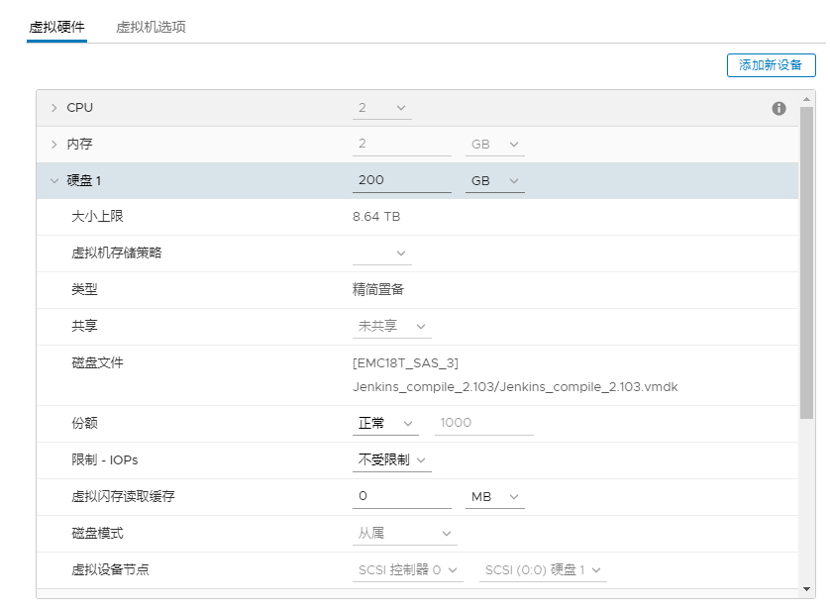
Task: Click the 内存 size value field
Action: (402, 144)
